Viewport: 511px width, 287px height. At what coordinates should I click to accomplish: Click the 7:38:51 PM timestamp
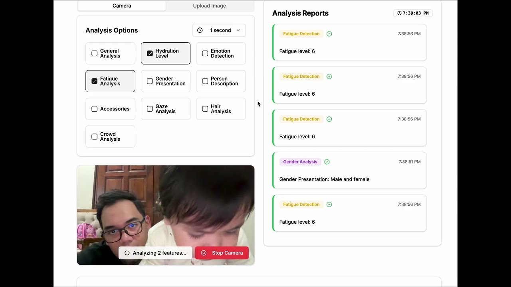410,162
